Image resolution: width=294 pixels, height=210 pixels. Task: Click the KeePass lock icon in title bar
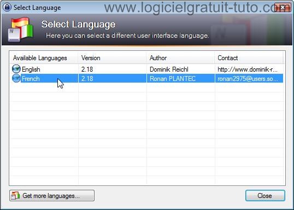[7, 7]
